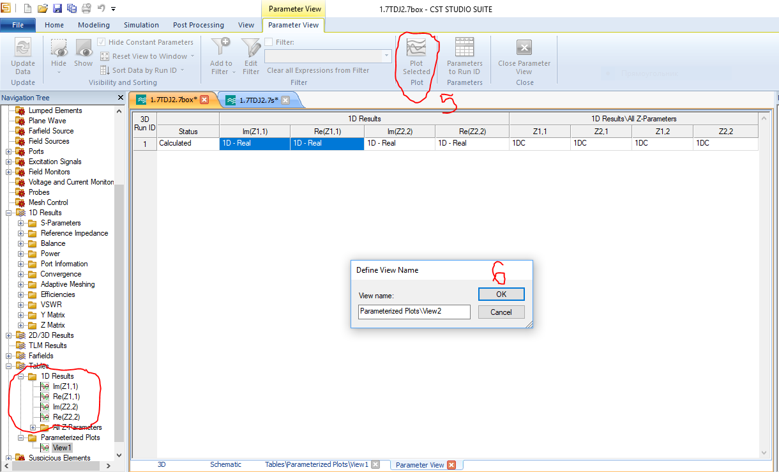Click the scroll-down arrow of Navigation Tree
Image resolution: width=779 pixels, height=472 pixels.
[x=119, y=455]
